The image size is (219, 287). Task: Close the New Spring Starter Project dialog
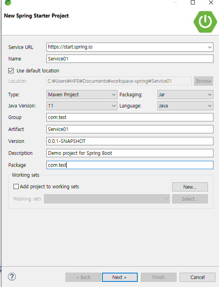211,2
